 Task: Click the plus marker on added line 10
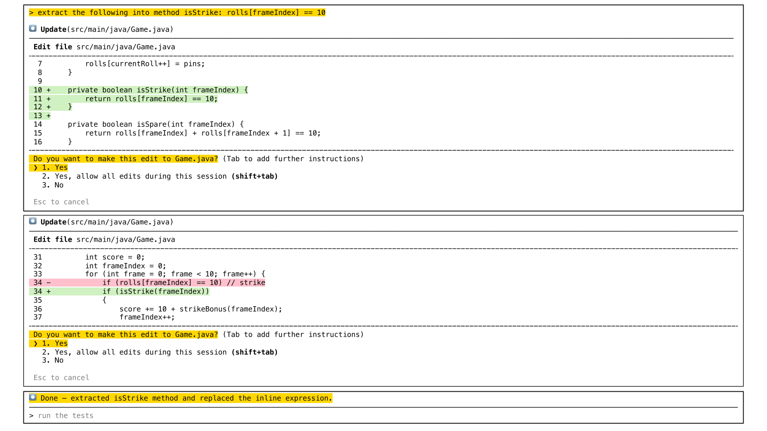(x=49, y=90)
